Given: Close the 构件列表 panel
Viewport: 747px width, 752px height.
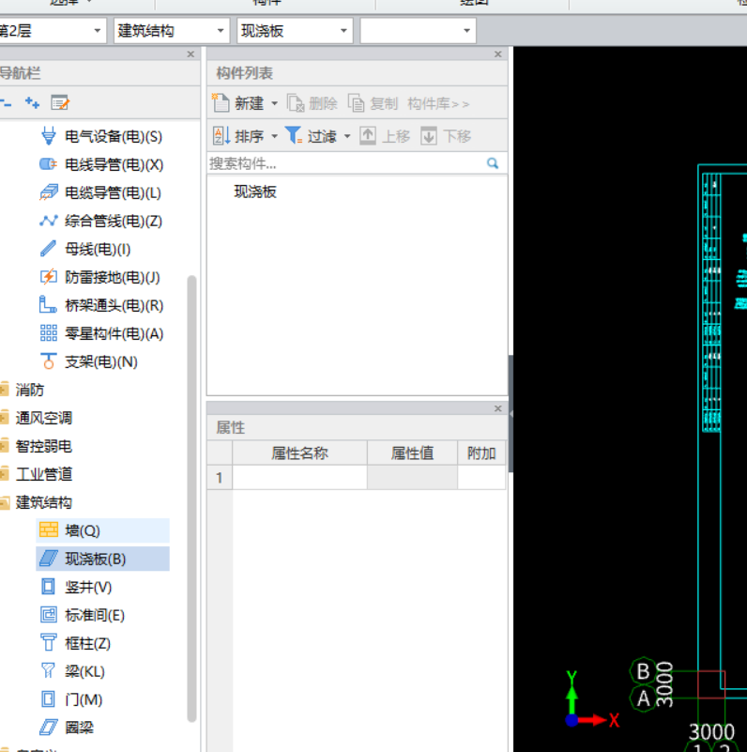Looking at the screenshot, I should (x=498, y=54).
